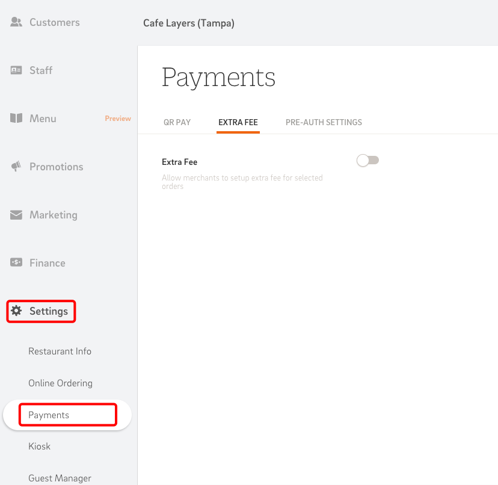Screen dimensions: 498x485
Task: Click the Customers people icon
Action: (x=16, y=22)
